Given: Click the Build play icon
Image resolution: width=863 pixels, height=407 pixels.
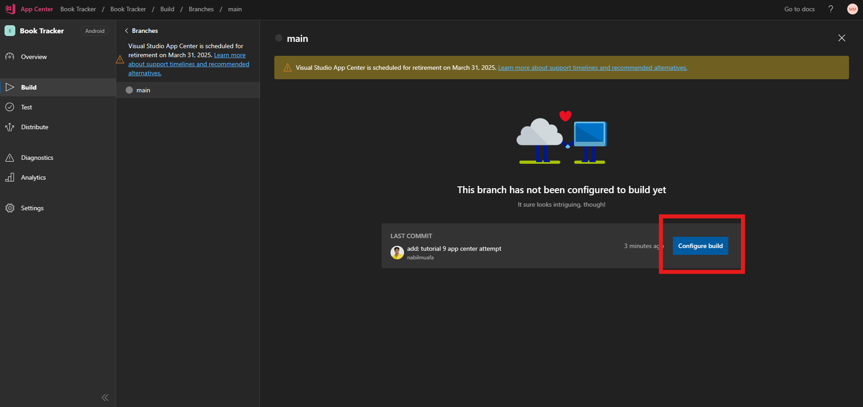Looking at the screenshot, I should pyautogui.click(x=10, y=87).
